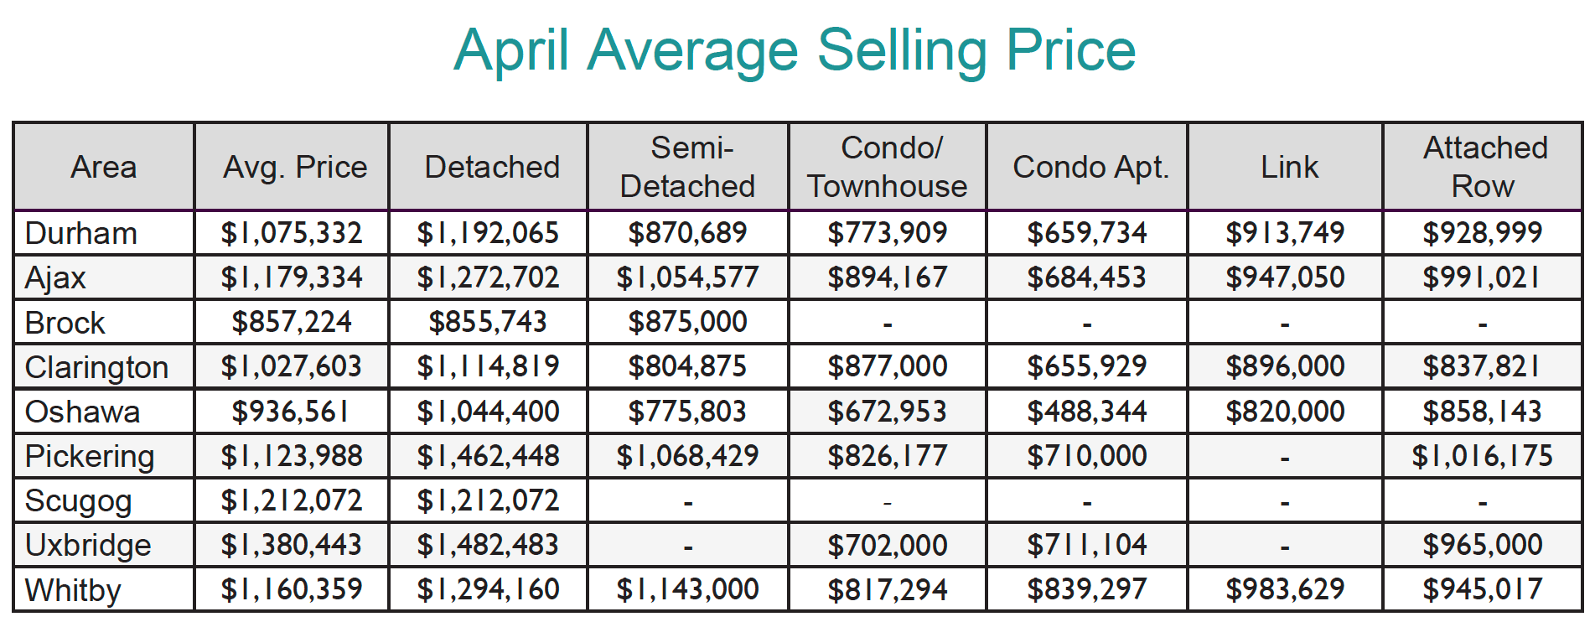Click the Semi-Detached column header

688,167
